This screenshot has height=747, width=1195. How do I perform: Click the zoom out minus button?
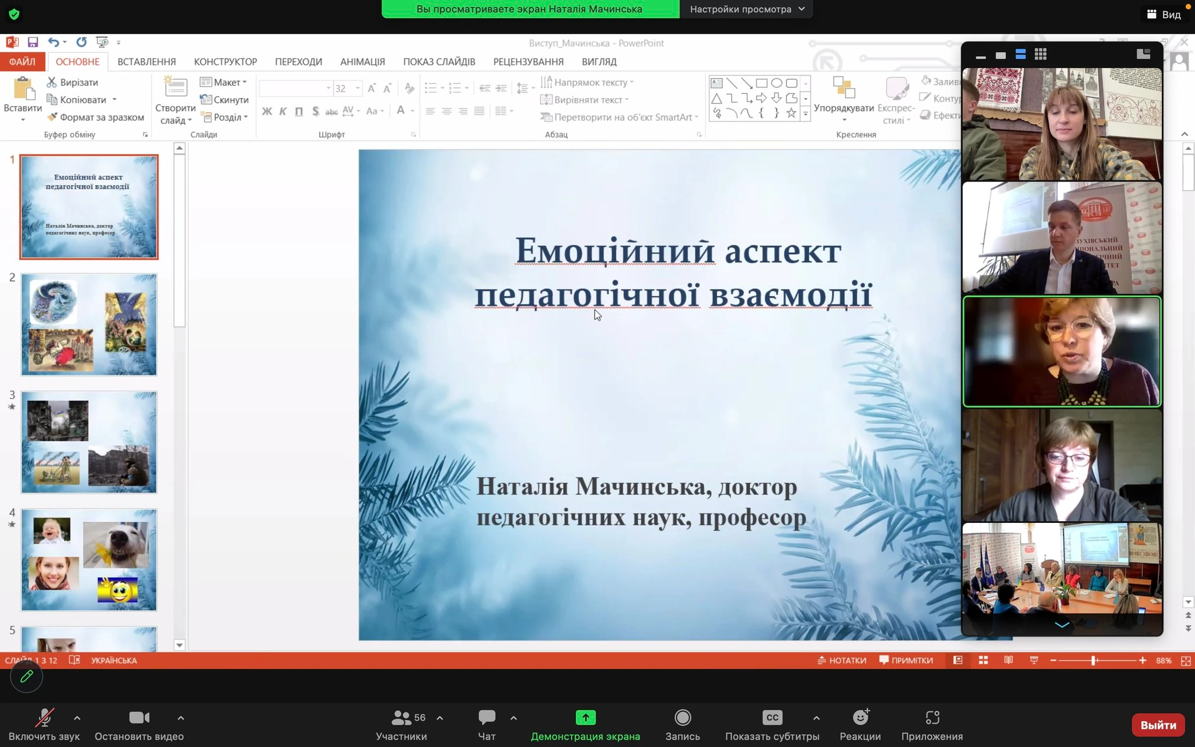pos(1053,660)
